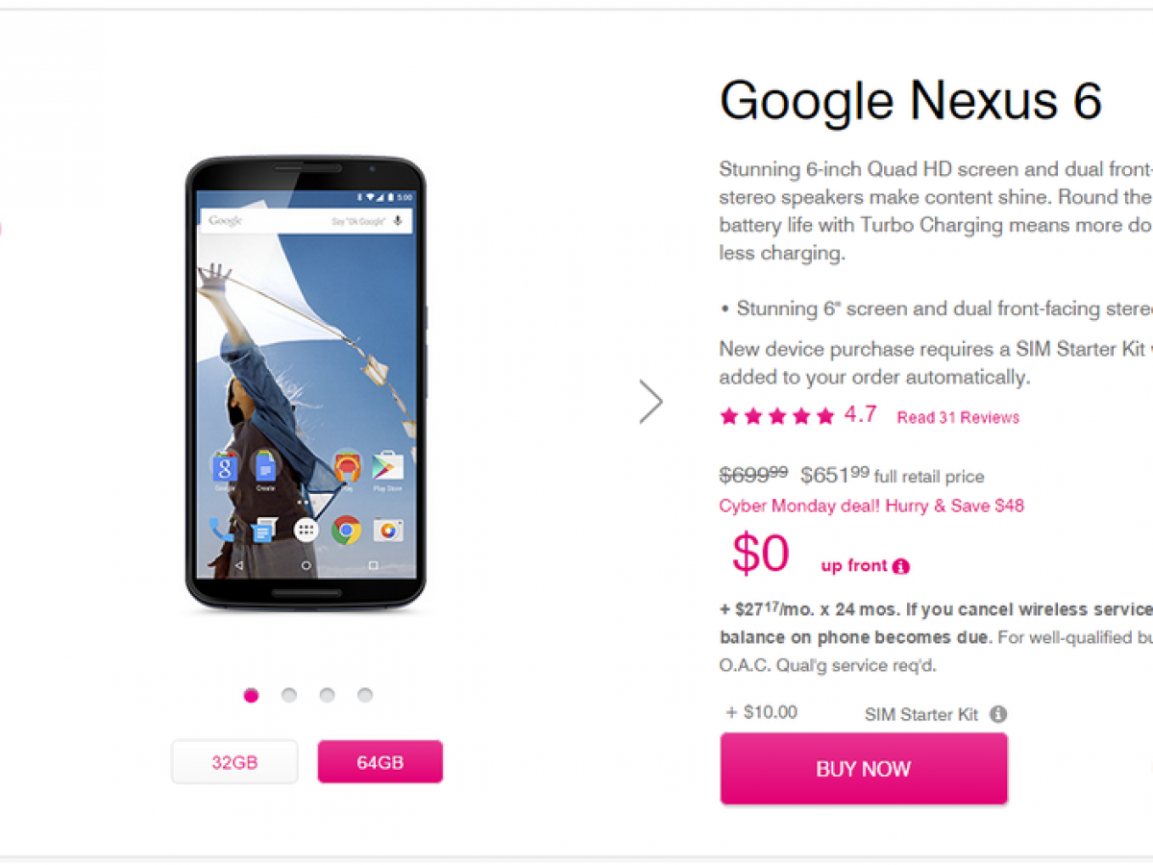The height and width of the screenshot is (865, 1153).
Task: Select the 64GB storage option
Action: click(x=380, y=762)
